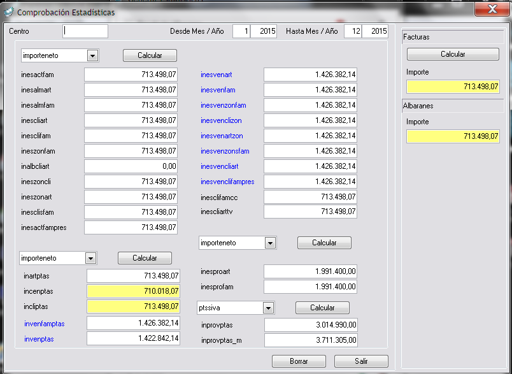Click the yellow Facturas Importe field
The height and width of the screenshot is (374, 512).
click(453, 87)
